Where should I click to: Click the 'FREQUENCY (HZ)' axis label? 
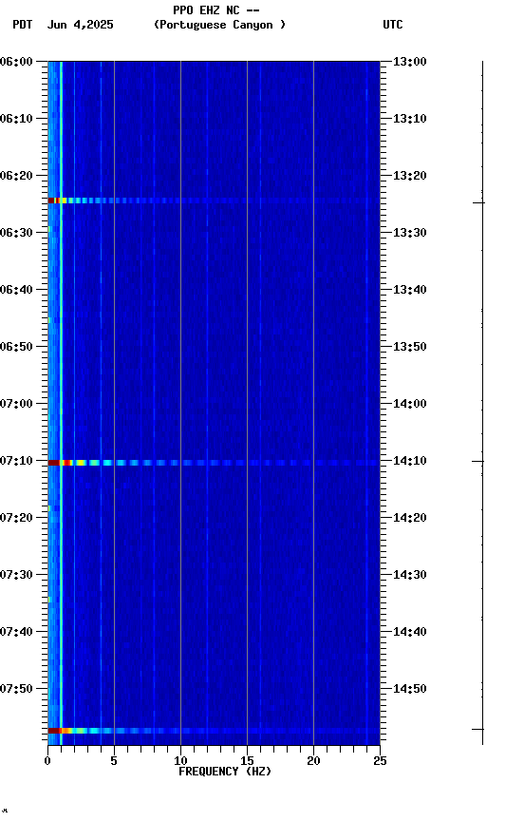[x=225, y=772]
